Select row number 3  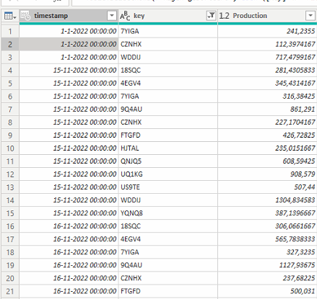(x=10, y=57)
